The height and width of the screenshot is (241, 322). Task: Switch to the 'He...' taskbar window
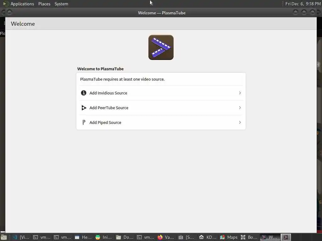point(83,237)
